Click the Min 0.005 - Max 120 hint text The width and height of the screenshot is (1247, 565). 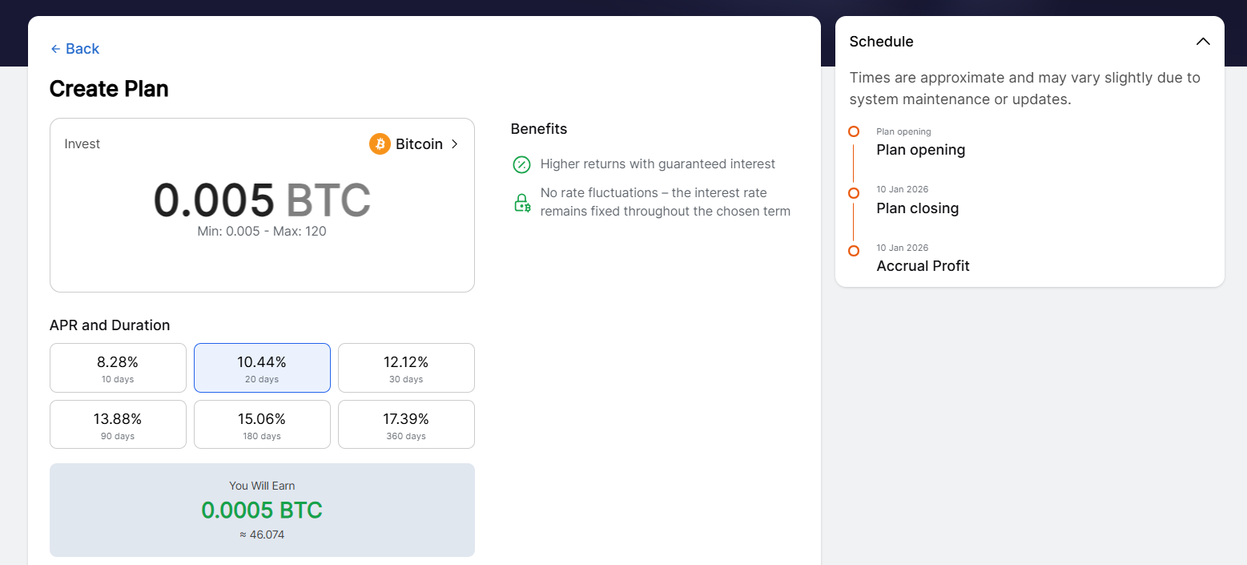click(x=262, y=232)
